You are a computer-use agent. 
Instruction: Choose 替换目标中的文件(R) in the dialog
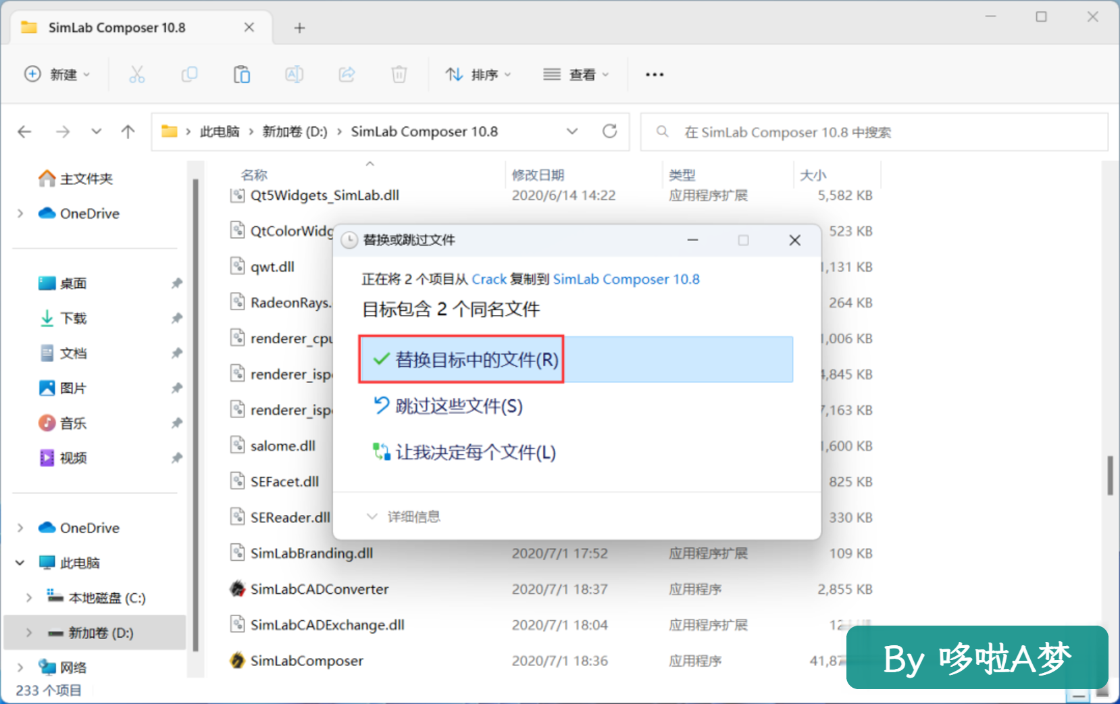pyautogui.click(x=577, y=359)
